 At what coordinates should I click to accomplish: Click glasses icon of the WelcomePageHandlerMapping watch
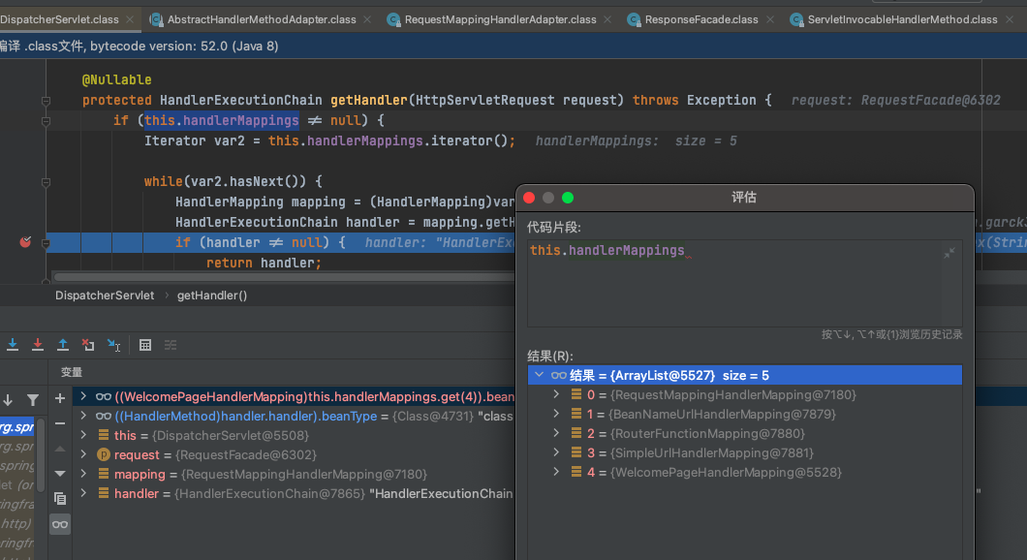[x=104, y=397]
